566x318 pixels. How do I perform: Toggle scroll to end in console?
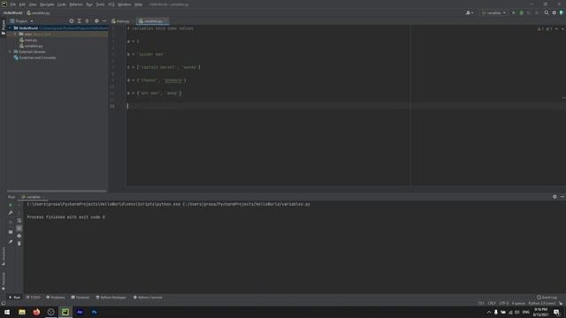tap(19, 228)
